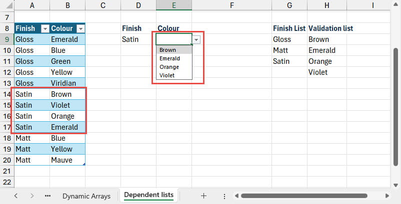Add a new sheet with plus icon
The height and width of the screenshot is (204, 401).
click(203, 196)
